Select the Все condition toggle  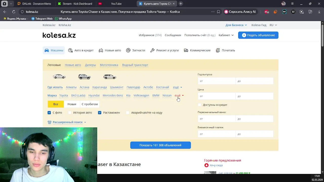pos(56,104)
